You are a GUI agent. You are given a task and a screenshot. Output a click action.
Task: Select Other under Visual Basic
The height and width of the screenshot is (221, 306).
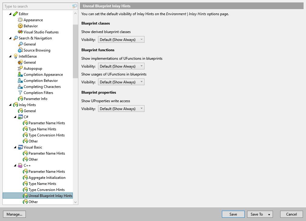[x=33, y=159]
